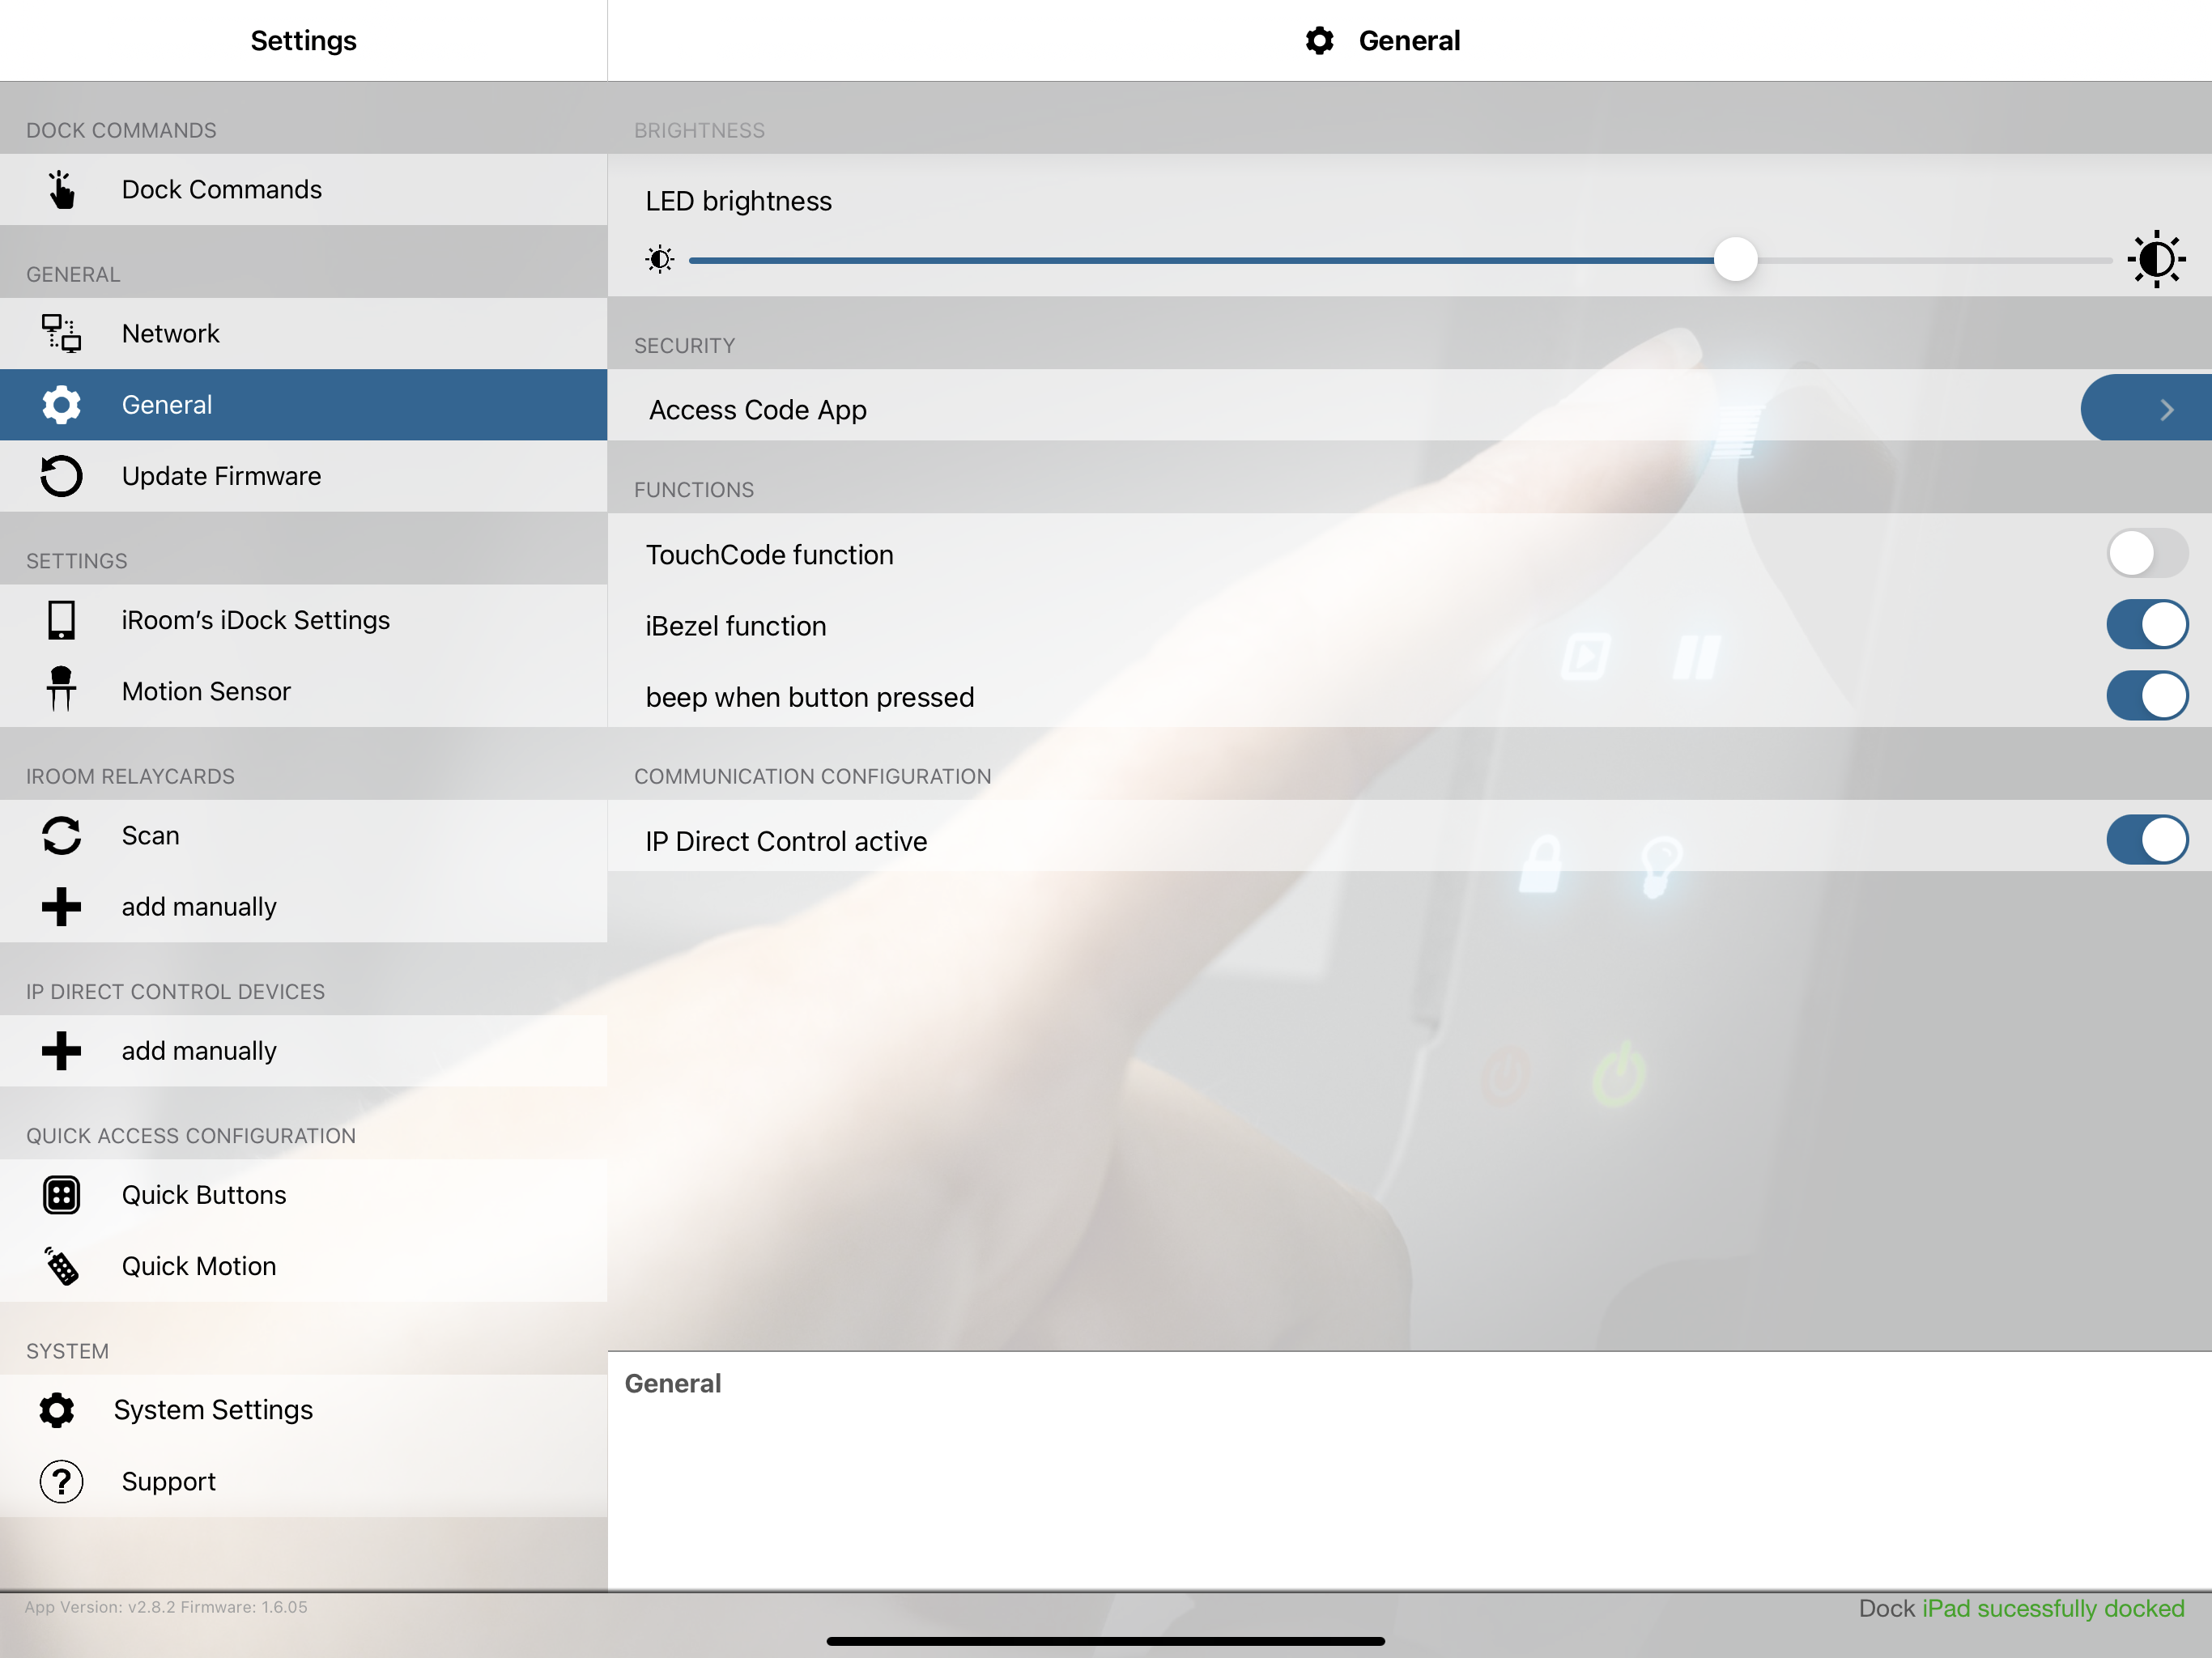Click 'Access Code App' row label

[x=758, y=410]
